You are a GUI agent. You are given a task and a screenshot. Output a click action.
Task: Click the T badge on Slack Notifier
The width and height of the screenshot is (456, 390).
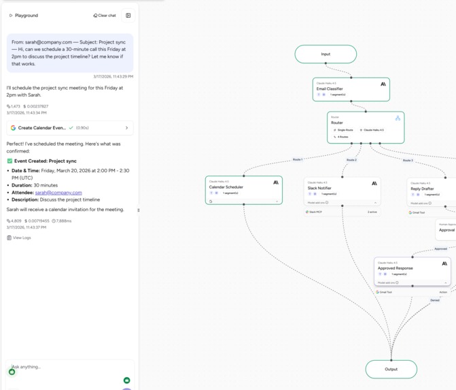click(x=310, y=194)
